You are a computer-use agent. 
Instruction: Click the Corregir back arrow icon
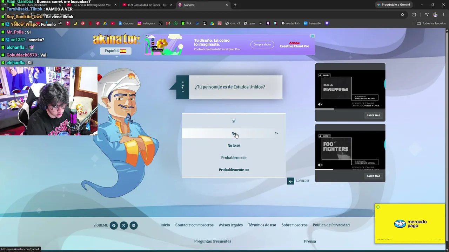(290, 181)
